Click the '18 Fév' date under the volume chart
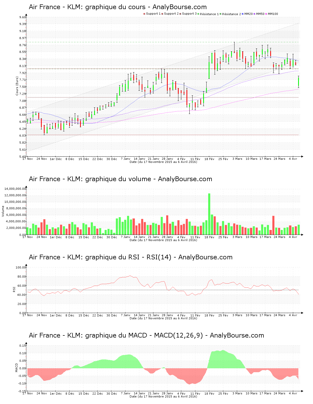This screenshot has width=313, height=404. (209, 237)
